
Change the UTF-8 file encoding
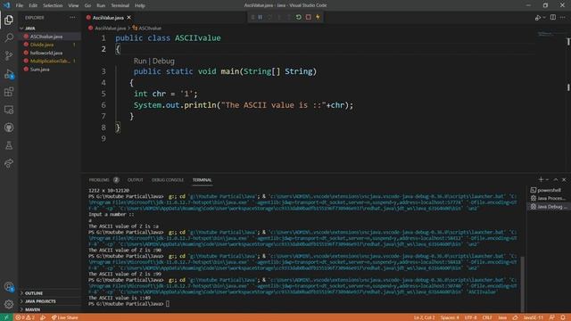tap(470, 317)
